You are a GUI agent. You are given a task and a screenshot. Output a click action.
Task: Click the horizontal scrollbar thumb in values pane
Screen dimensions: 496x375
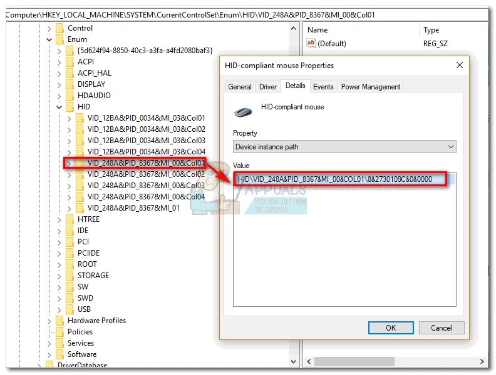point(354,362)
